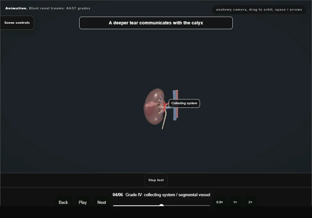This screenshot has height=218, width=312.
Task: Click the caption 'A deeper tear communicates with the calyx'
Action: point(156,23)
